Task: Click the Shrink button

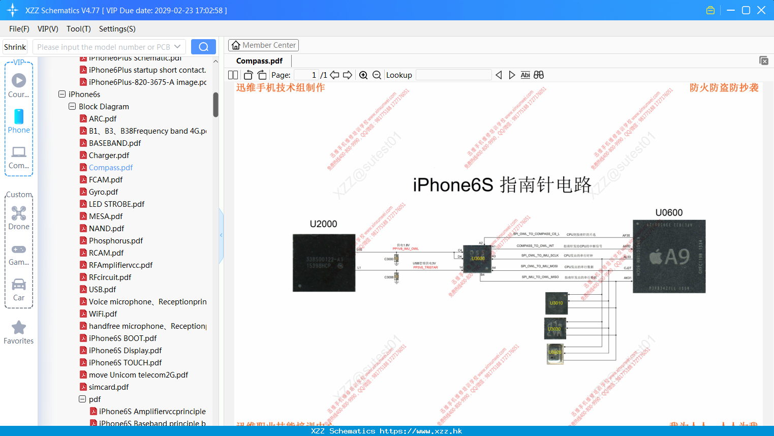Action: [15, 47]
